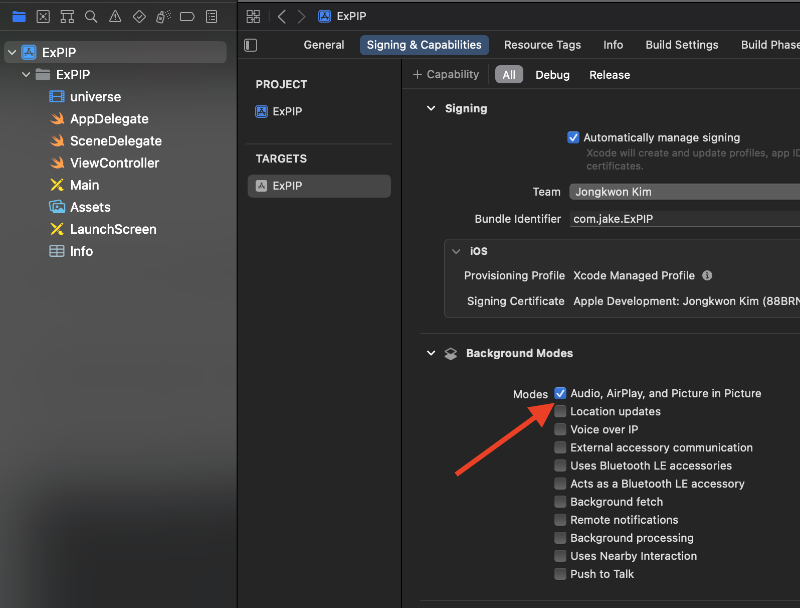Screen dimensions: 800x608
Task: Collapse the iOS signing subsection
Action: (x=456, y=251)
